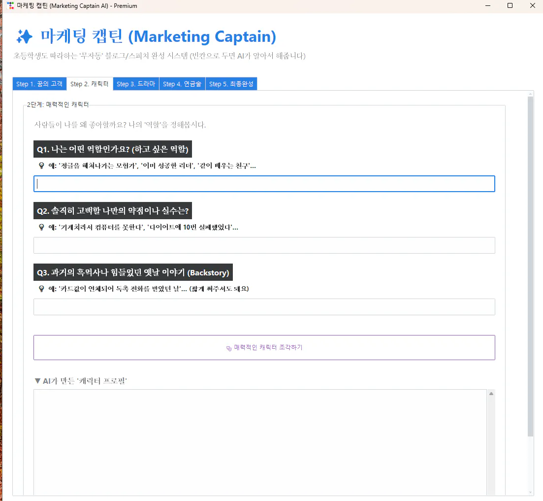Screen dimensions: 543x501
Task: Click the Step 2. 캐릭터 tab
Action: point(89,83)
